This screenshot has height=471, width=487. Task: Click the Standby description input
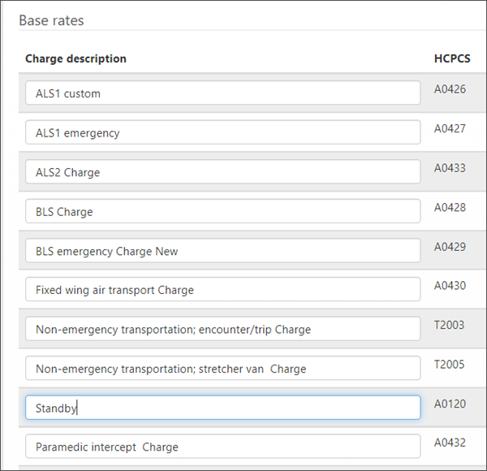click(x=222, y=408)
